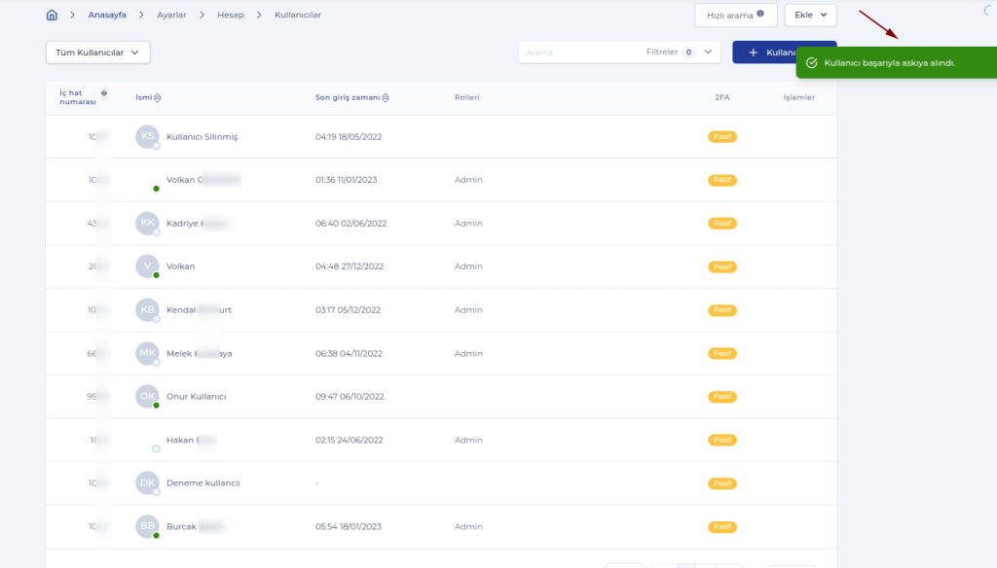Image resolution: width=997 pixels, height=568 pixels.
Task: Click 2FA column header
Action: click(721, 97)
